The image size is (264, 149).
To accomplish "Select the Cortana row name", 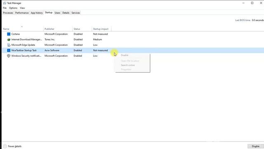I will pyautogui.click(x=16, y=34).
